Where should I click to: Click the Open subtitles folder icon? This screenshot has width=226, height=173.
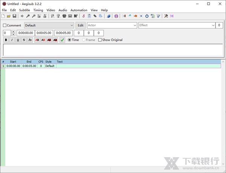pos(9,16)
